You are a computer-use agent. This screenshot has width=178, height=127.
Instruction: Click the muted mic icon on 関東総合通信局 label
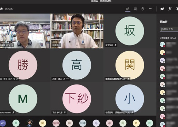click(x=128, y=79)
